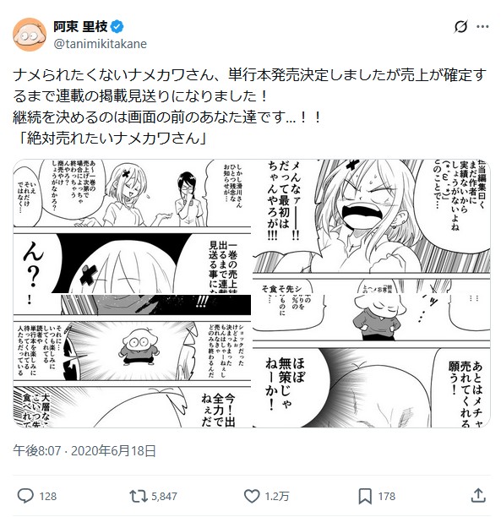
Task: Click the reply speech bubble icon
Action: pyautogui.click(x=25, y=496)
